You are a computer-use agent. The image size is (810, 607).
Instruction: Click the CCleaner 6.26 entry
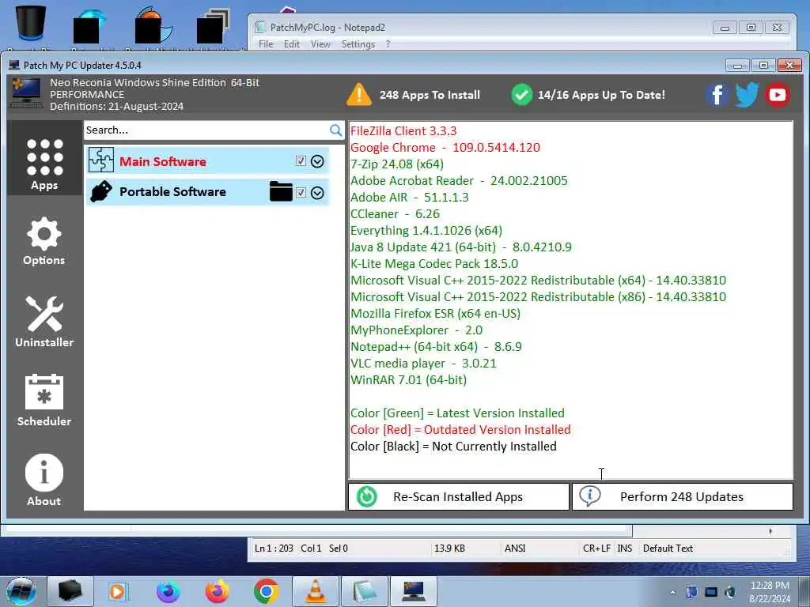pos(395,213)
